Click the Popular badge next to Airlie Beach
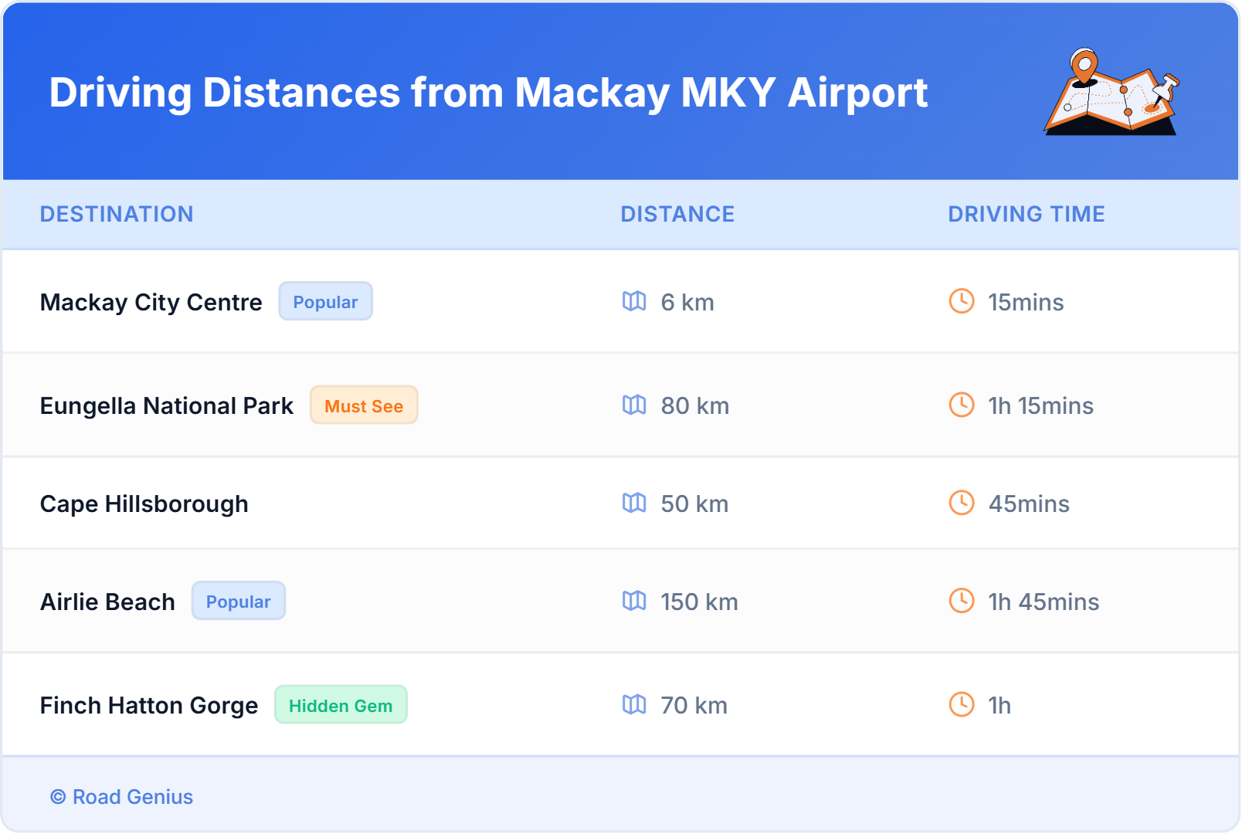 [x=239, y=601]
